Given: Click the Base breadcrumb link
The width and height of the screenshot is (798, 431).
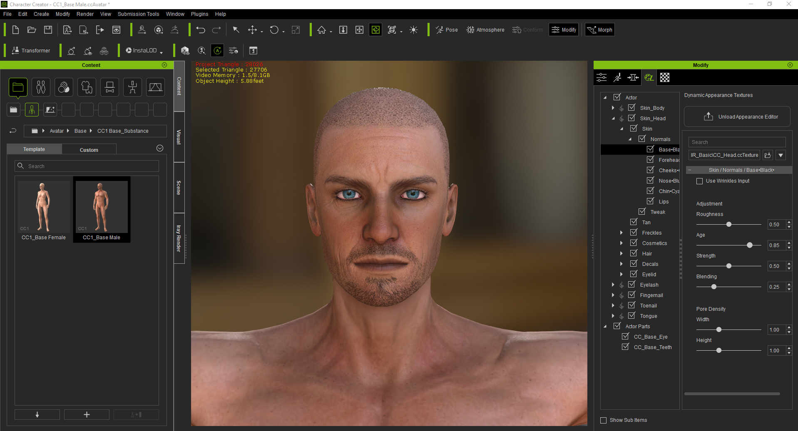Looking at the screenshot, I should click(x=80, y=131).
